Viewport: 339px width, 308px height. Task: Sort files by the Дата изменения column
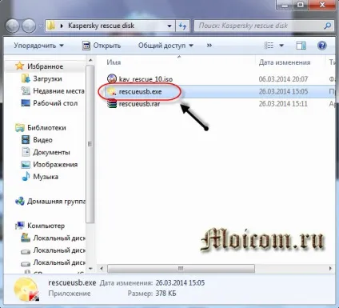tap(285, 62)
